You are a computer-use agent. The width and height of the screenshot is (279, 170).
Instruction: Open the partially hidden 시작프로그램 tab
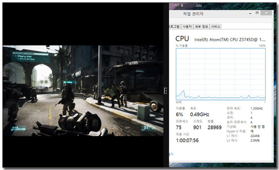click(175, 26)
